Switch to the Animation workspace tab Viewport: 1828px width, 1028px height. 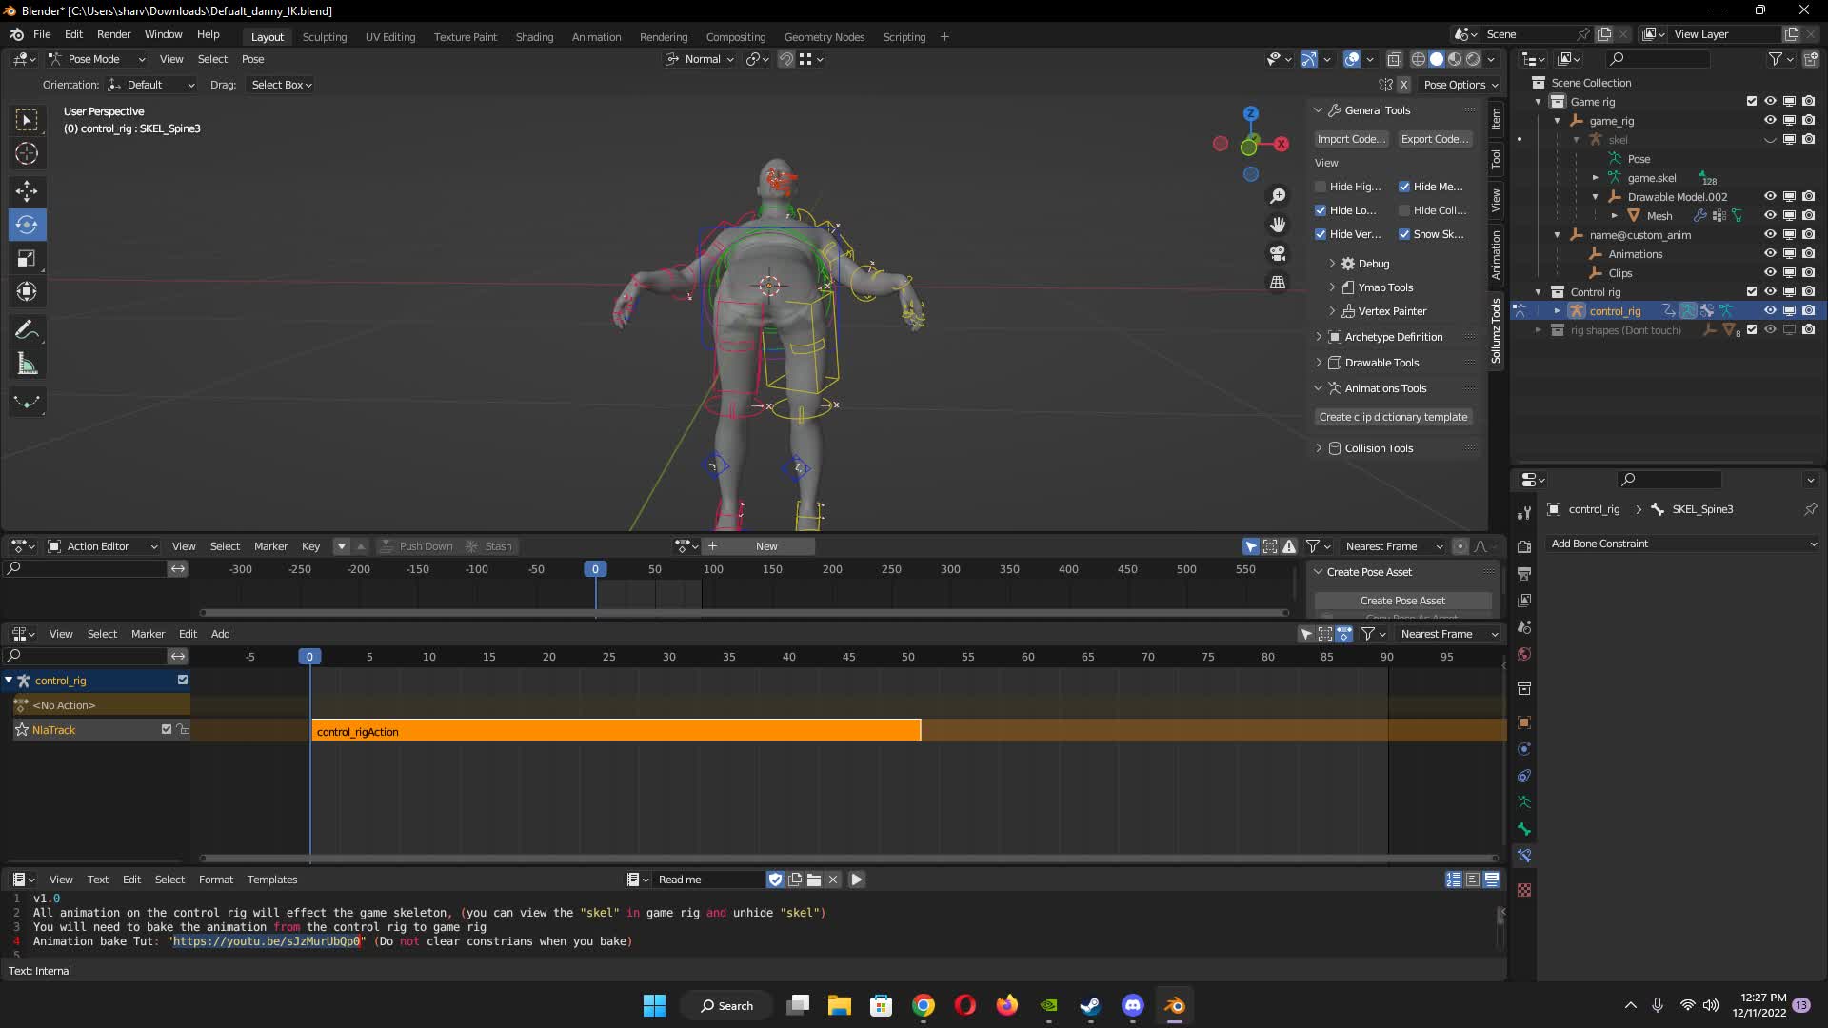coord(596,37)
